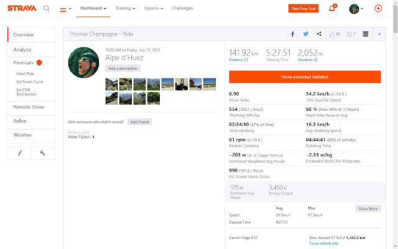
Task: Click the orange plus upload icon
Action: point(379,9)
